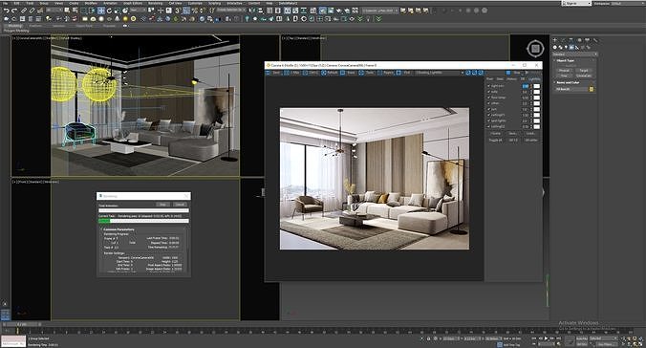Image resolution: width=646 pixels, height=348 pixels.
Task: Click Pick in Corona frame buffer toolbar
Action: 403,73
